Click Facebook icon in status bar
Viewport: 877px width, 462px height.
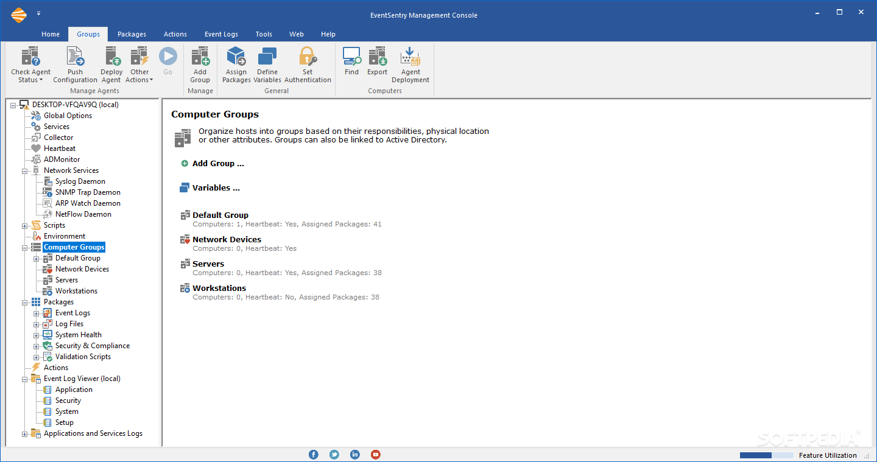[x=314, y=455]
